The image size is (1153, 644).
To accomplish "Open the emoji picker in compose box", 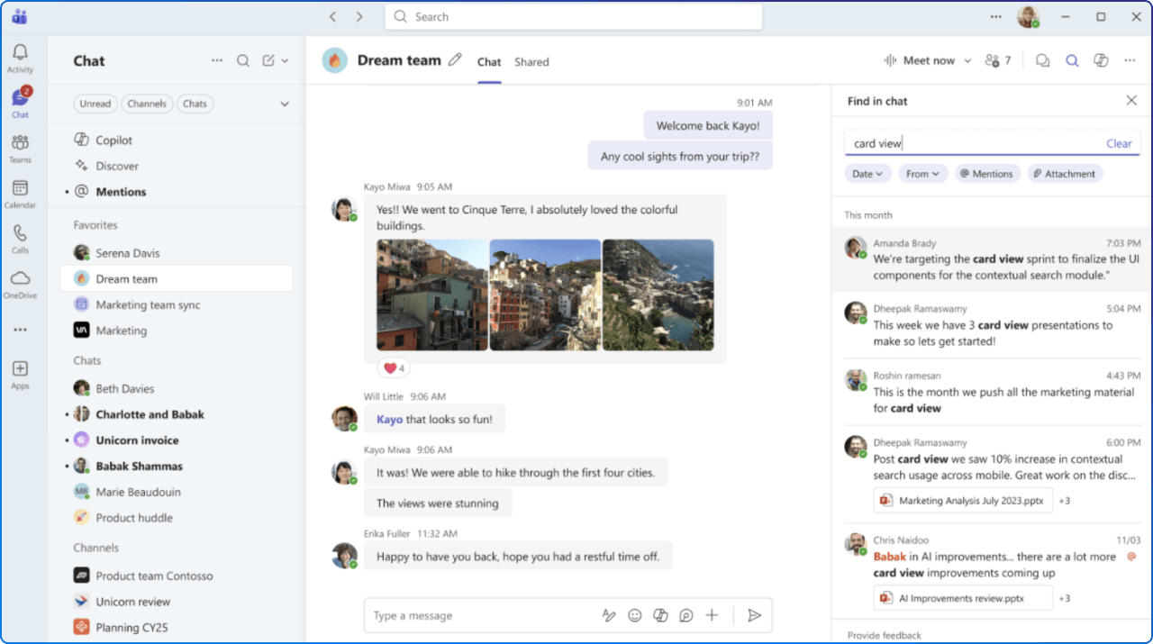I will pos(635,615).
